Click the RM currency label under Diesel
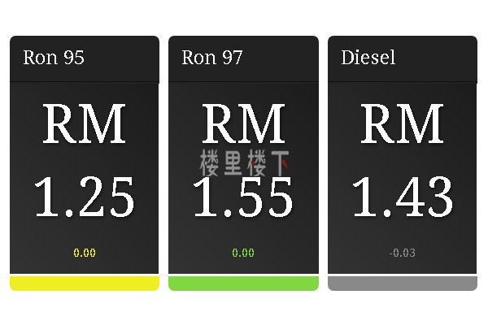 tap(402, 124)
